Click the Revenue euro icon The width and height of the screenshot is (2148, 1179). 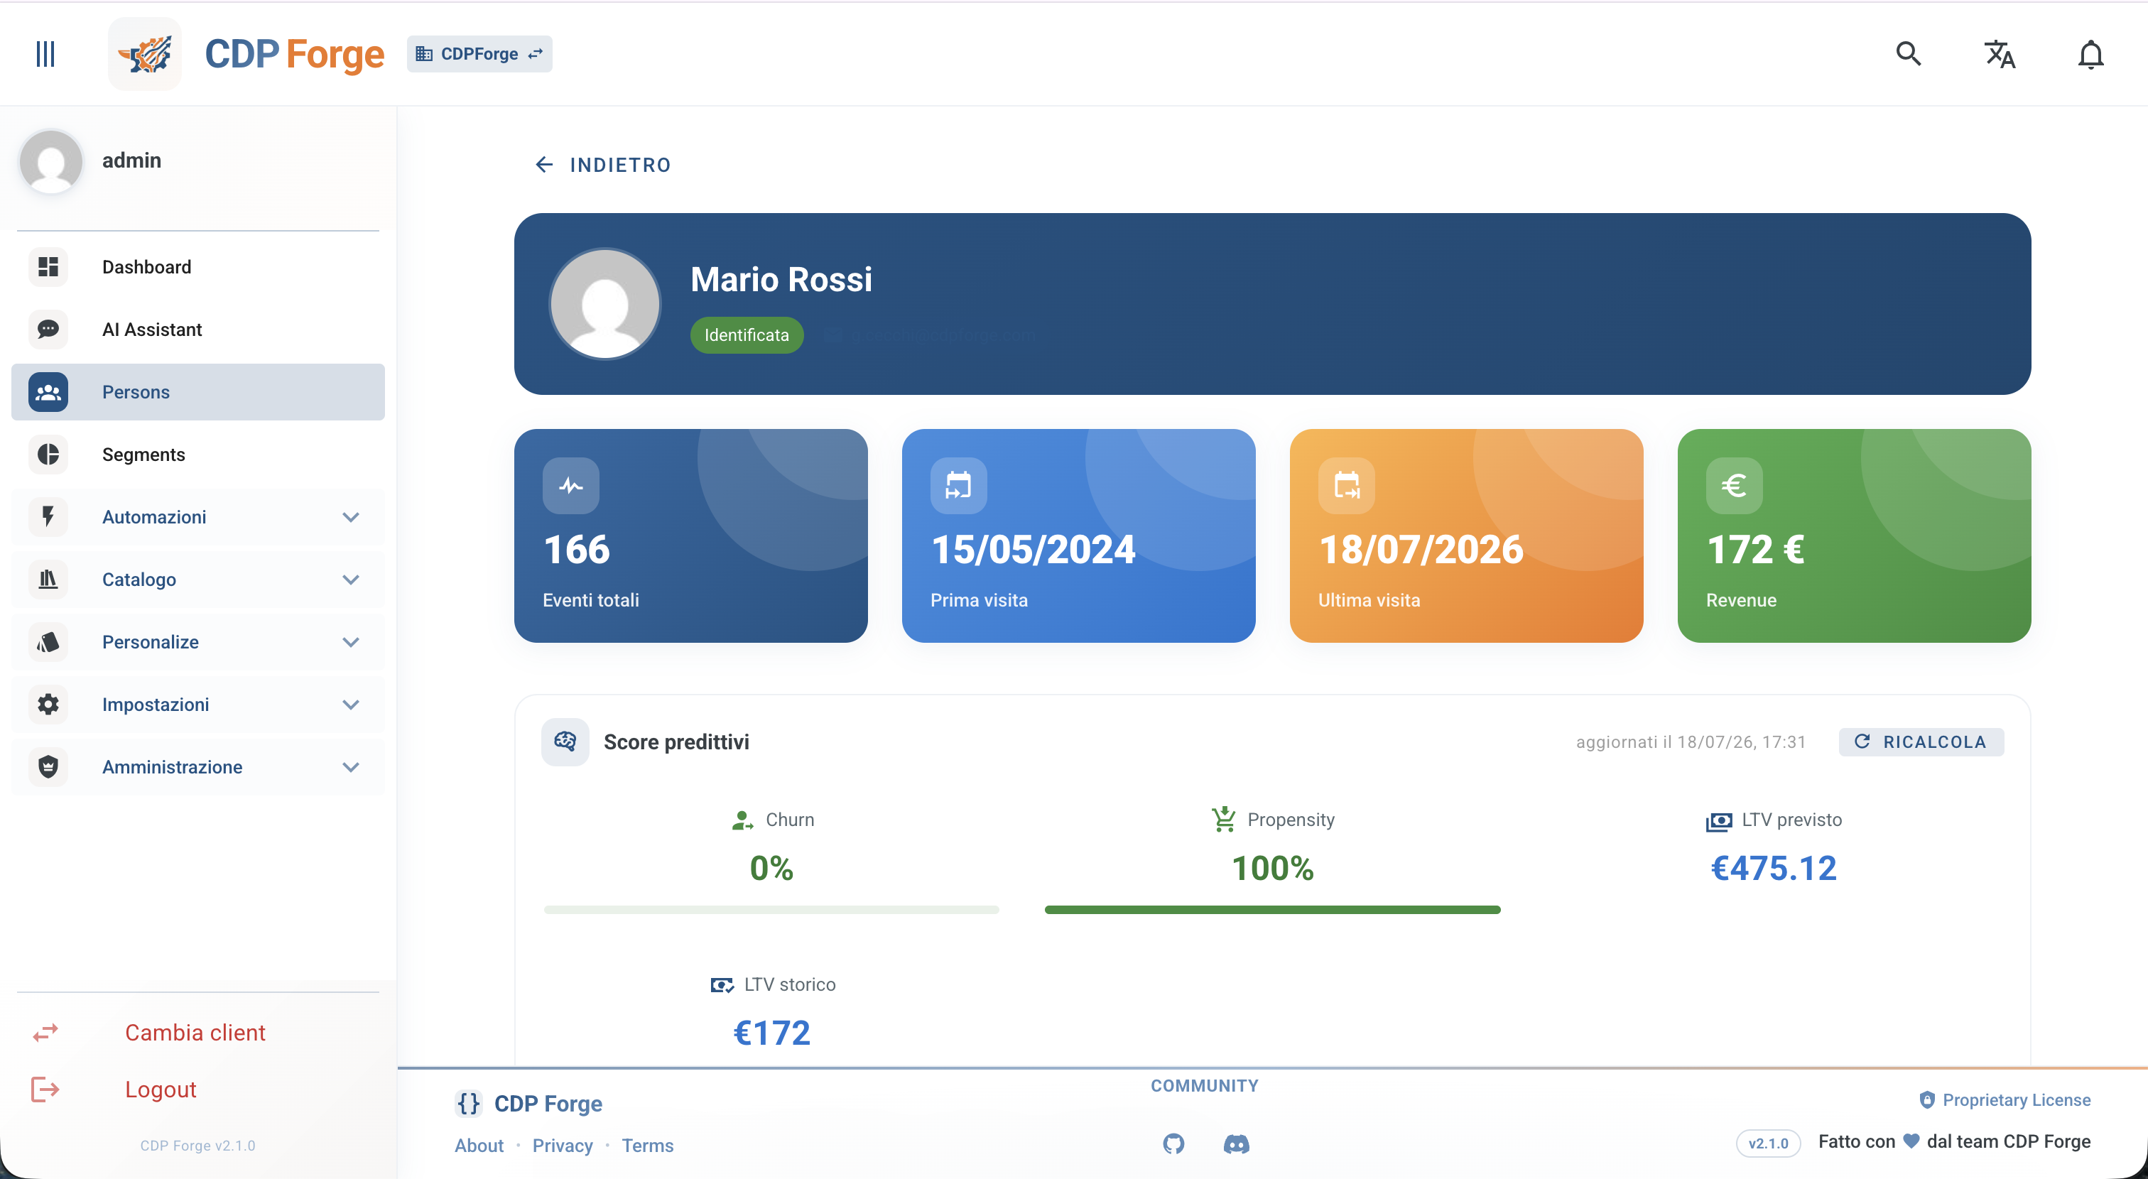tap(1735, 485)
